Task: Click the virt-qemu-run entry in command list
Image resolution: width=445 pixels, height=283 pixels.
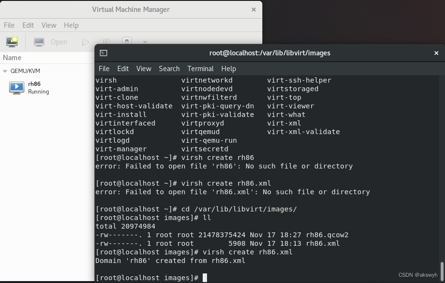Action: point(209,140)
